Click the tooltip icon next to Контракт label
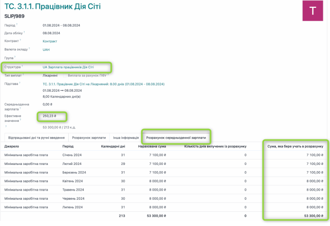The image size is (330, 226). tap(20, 40)
